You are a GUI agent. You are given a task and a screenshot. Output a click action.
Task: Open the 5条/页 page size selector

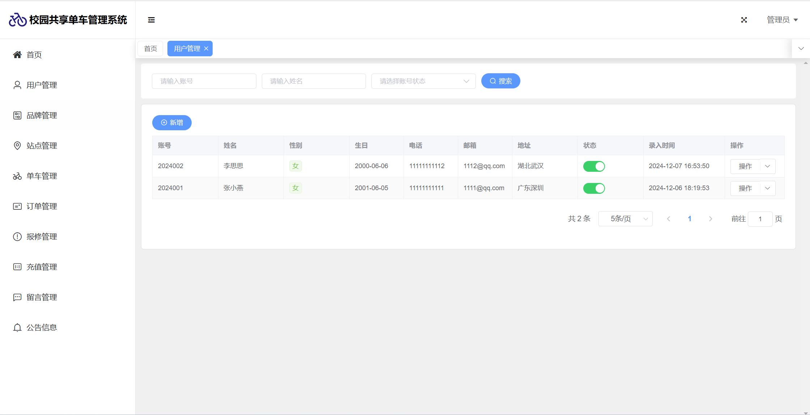(625, 219)
